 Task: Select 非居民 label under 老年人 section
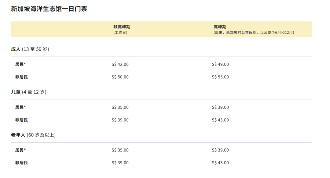21,163
